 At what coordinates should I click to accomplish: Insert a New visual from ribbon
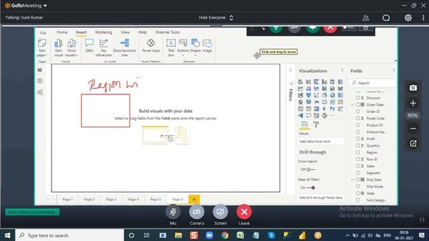tap(58, 48)
